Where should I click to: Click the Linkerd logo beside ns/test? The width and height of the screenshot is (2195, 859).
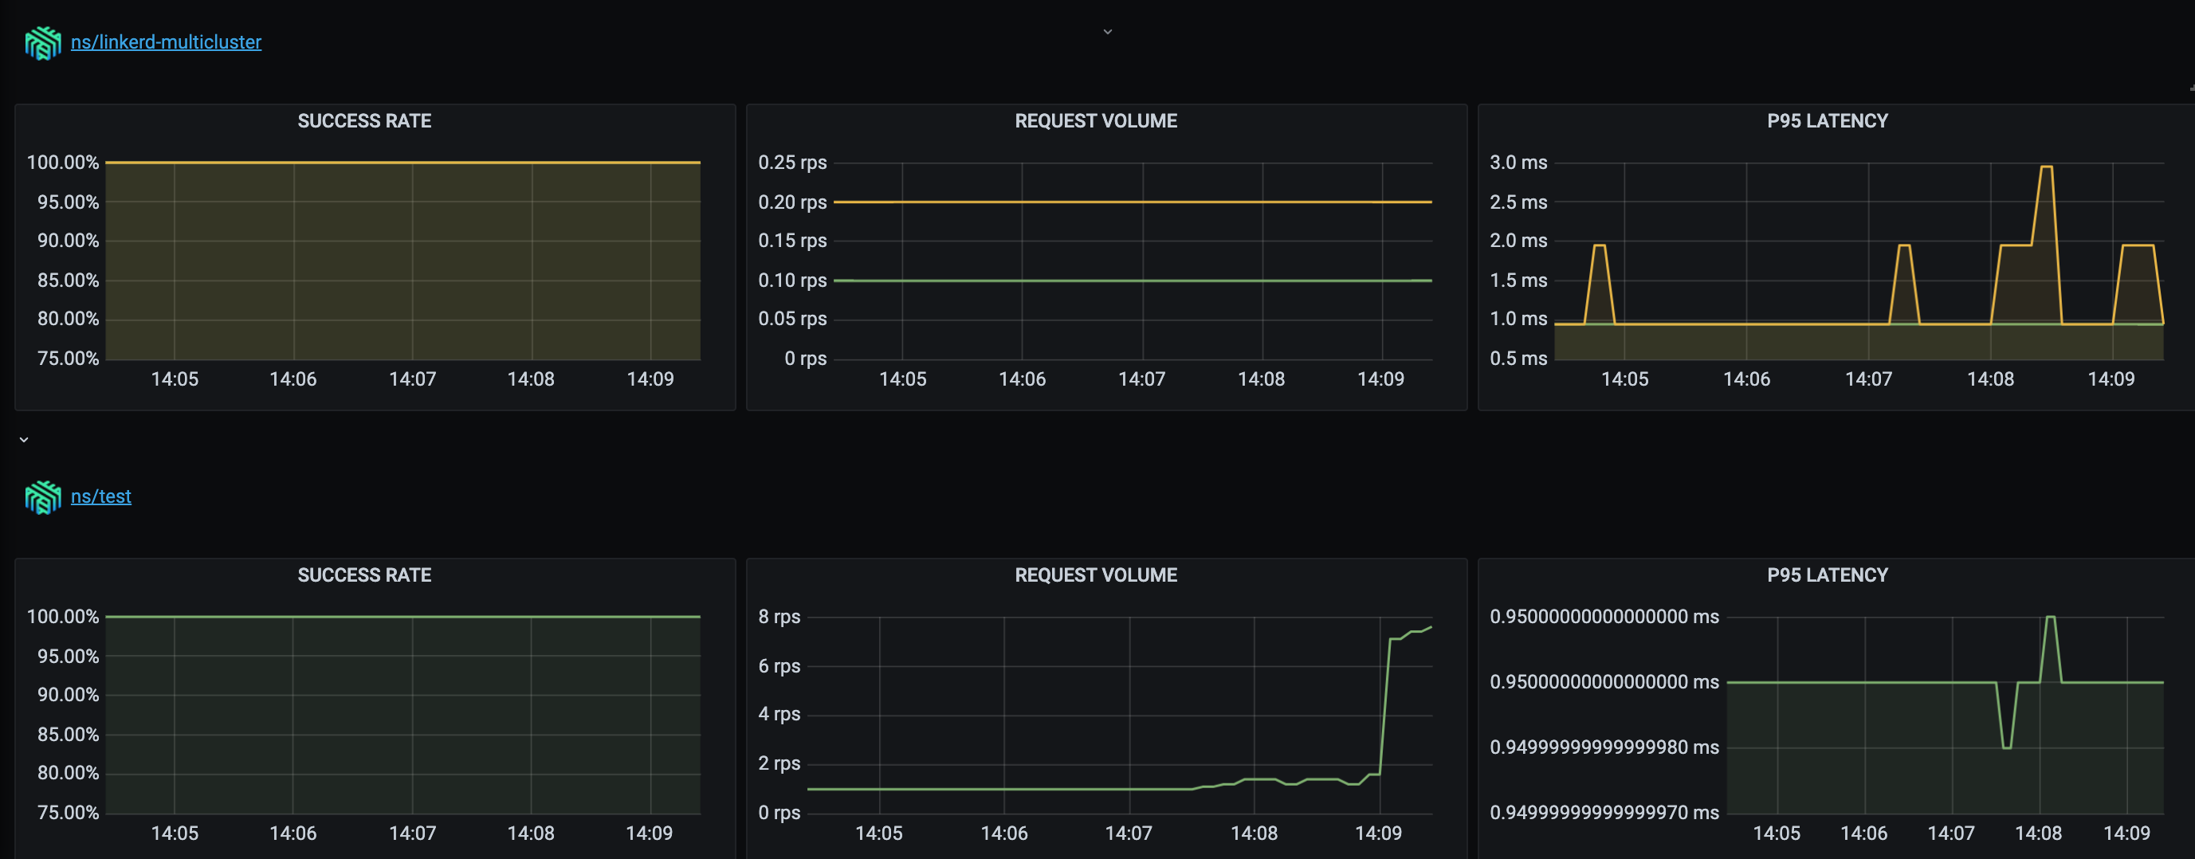click(42, 496)
